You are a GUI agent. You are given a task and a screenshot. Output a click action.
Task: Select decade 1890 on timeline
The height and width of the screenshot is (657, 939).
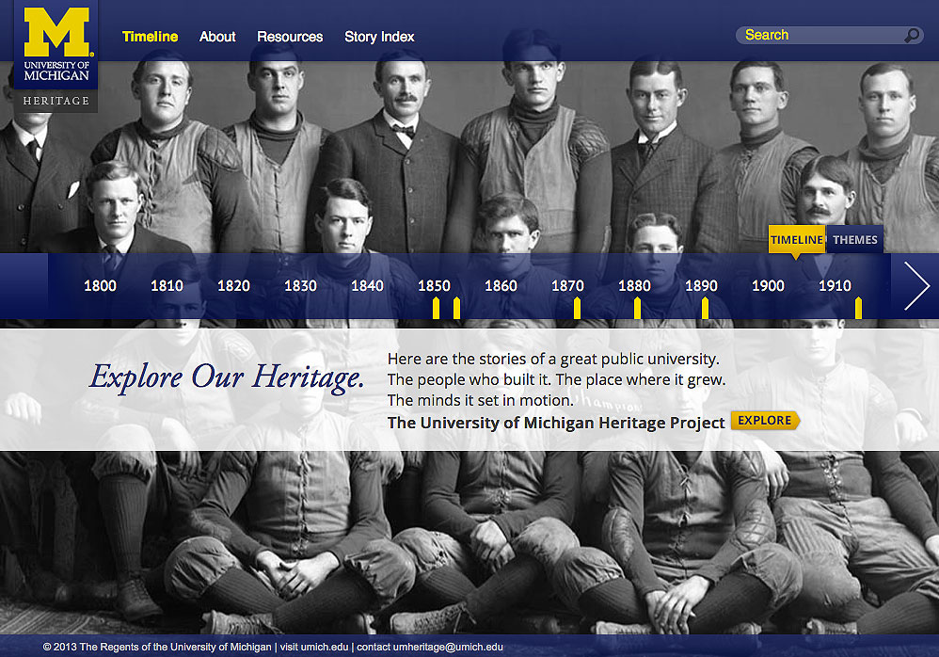tap(701, 286)
